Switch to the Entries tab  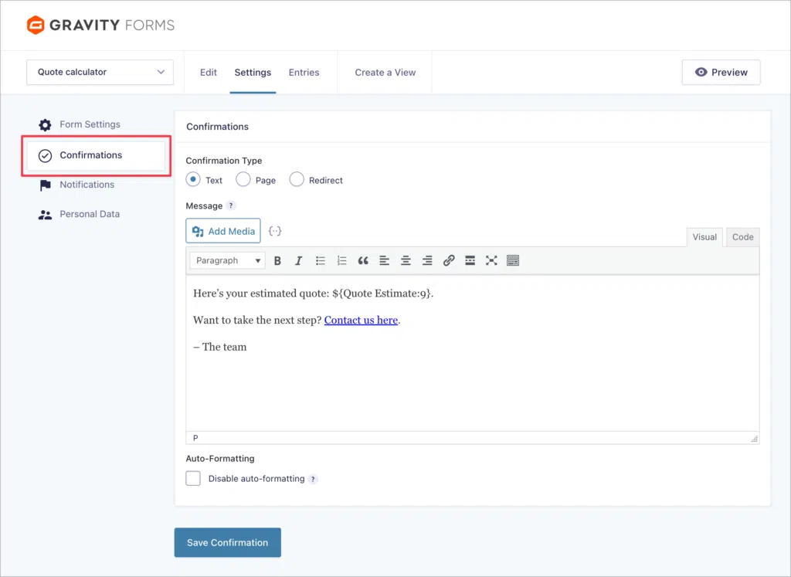tap(304, 72)
